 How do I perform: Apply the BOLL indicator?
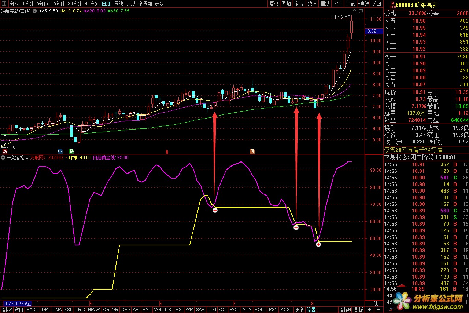tap(260, 310)
